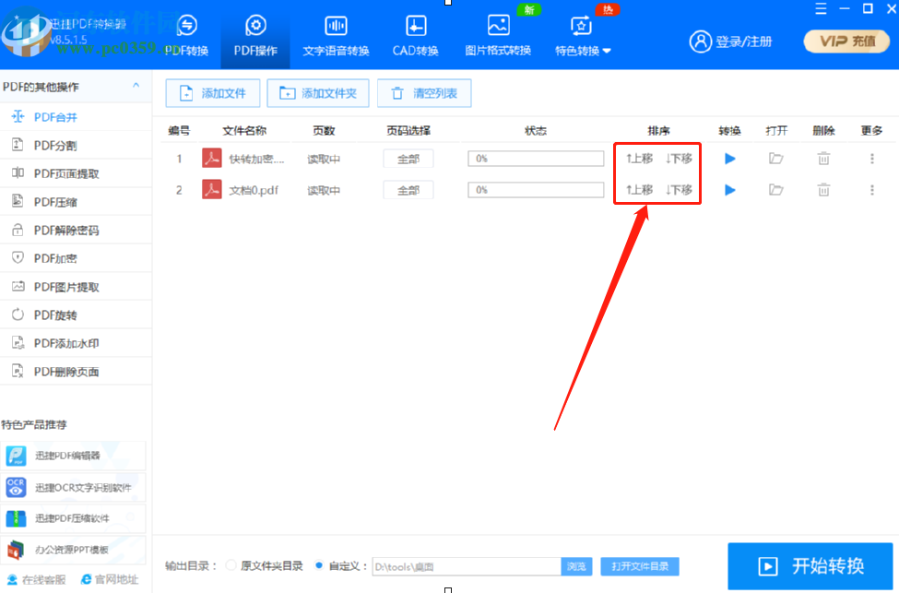The height and width of the screenshot is (593, 899).
Task: Click the 添加文件 button
Action: [x=212, y=92]
